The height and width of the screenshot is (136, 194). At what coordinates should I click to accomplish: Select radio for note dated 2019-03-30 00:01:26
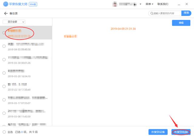pos(4,59)
